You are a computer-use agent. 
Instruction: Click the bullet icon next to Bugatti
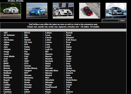(x=2, y=80)
